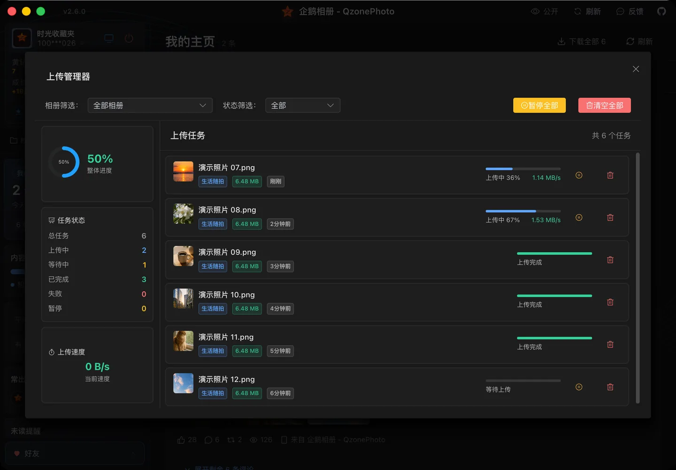676x470 pixels.
Task: Click the 演示照片 11.png file name
Action: click(226, 337)
